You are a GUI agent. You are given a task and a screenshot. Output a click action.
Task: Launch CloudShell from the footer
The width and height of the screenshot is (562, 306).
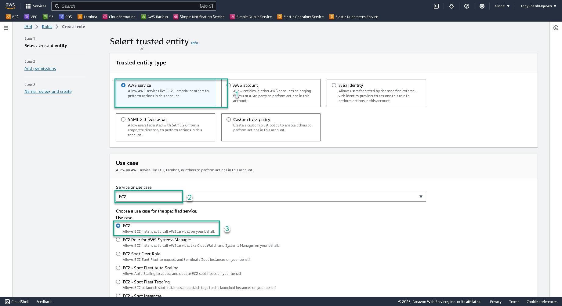17,302
